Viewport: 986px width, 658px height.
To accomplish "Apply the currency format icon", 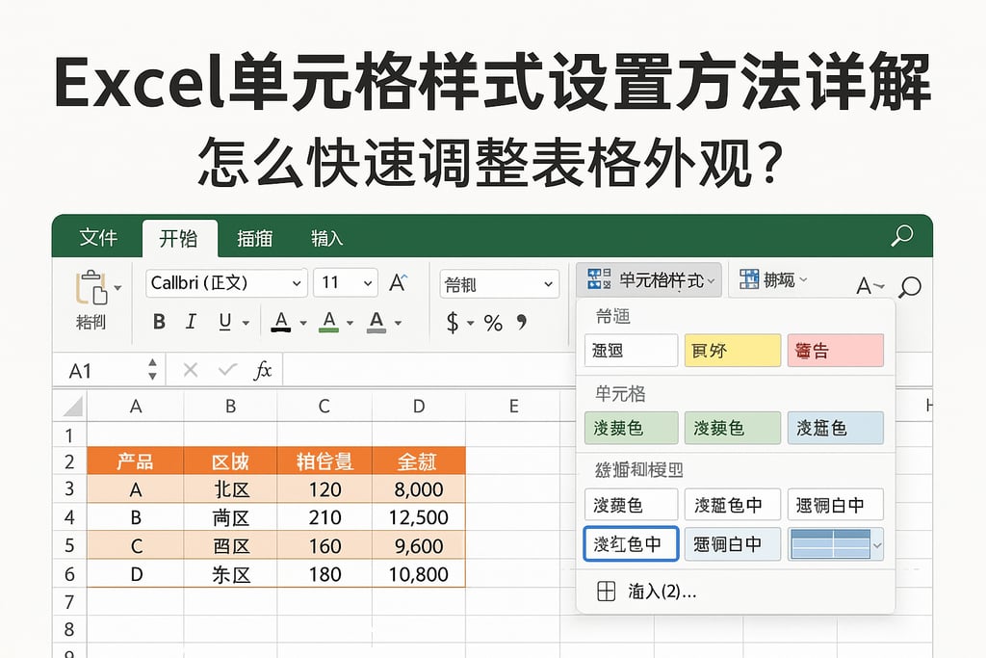I will tap(451, 323).
